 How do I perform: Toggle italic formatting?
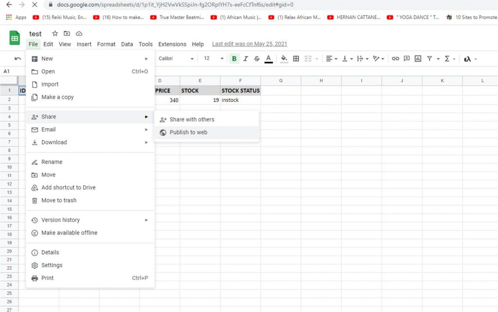246,58
